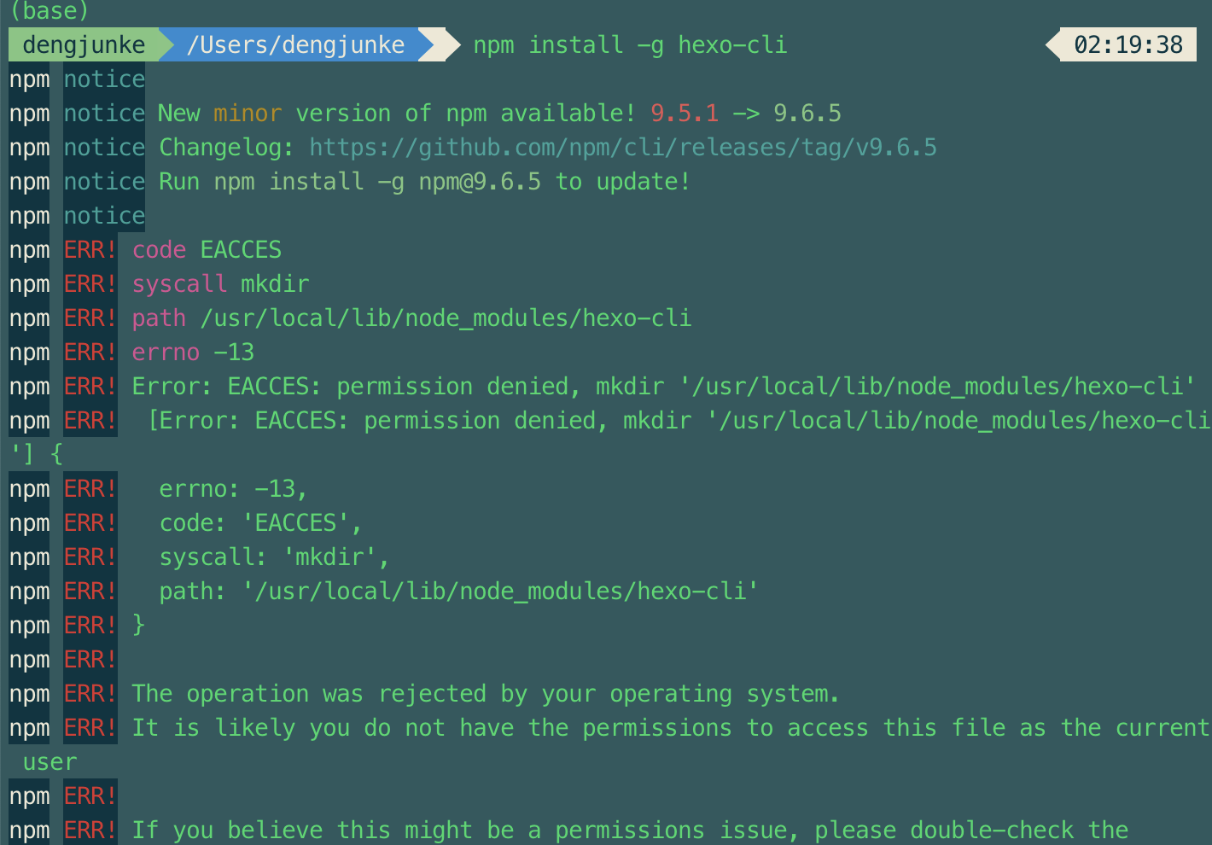Click 'If you believe this might be' line
This screenshot has height=845, width=1212.
pos(630,830)
